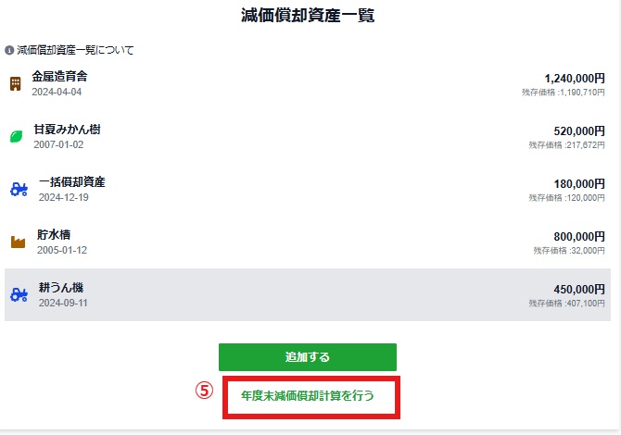Click the 800,000円 amount value
The image size is (621, 435).
(x=578, y=237)
